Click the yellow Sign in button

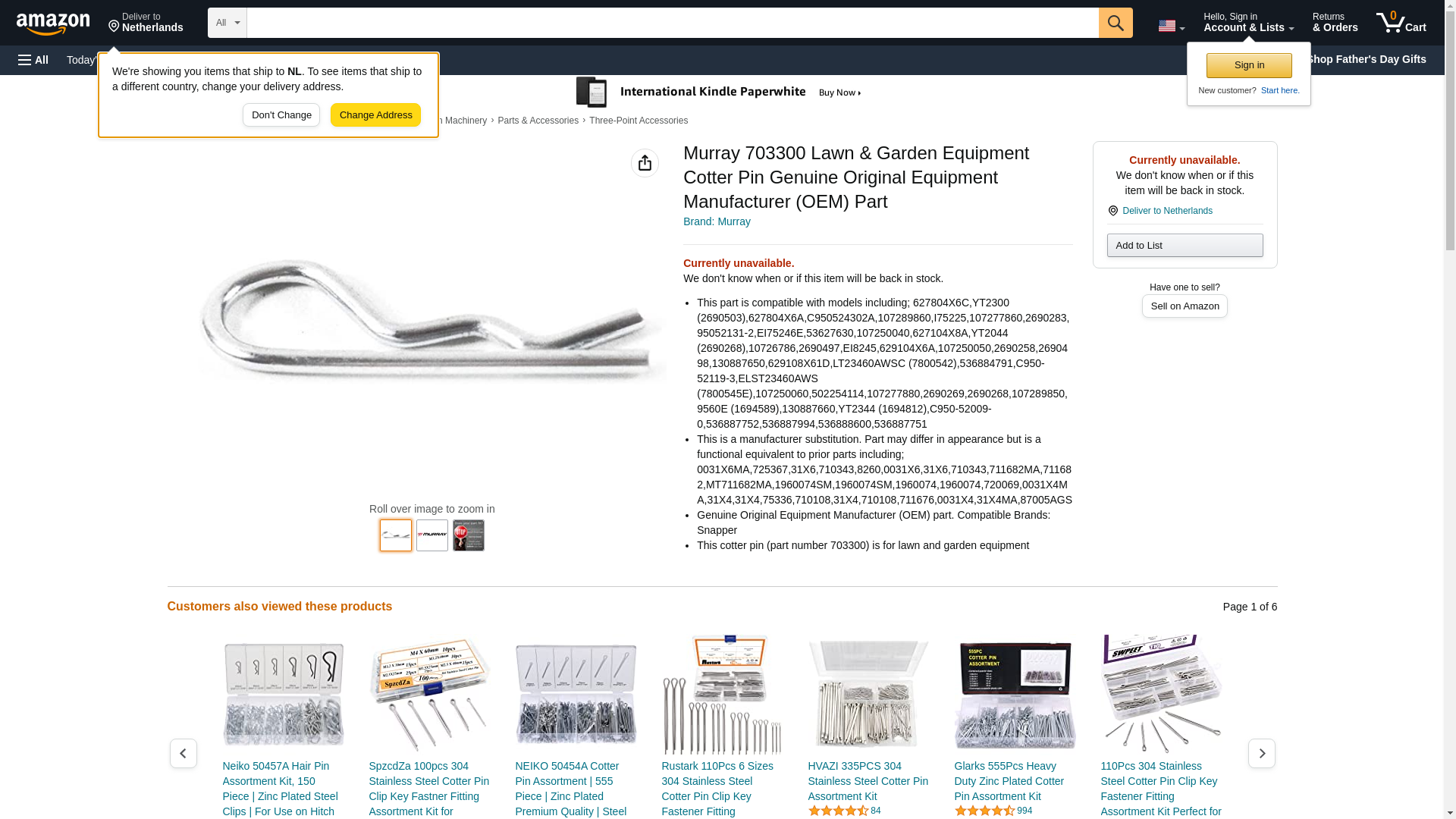[1249, 65]
